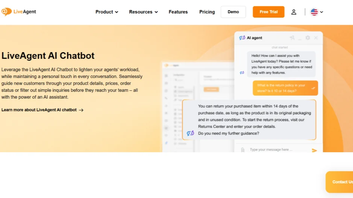353x198 pixels.
Task: Click the Contact Us button
Action: point(340,182)
